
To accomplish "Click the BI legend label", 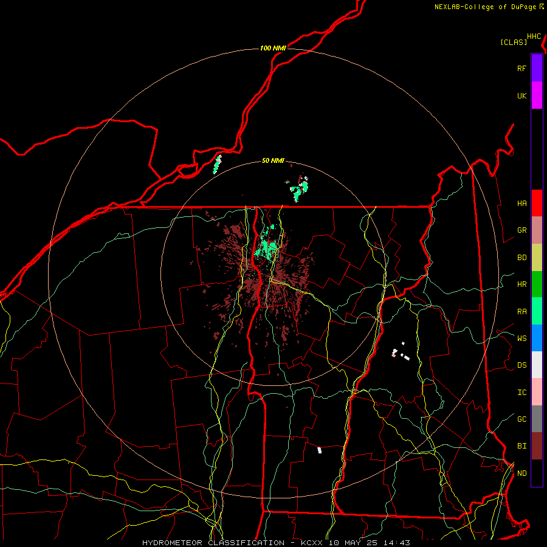I will tap(521, 446).
